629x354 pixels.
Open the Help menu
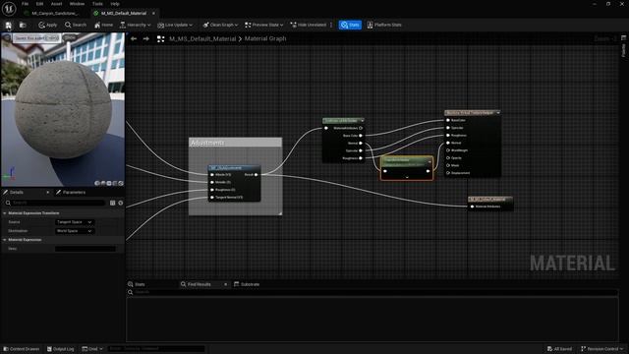pyautogui.click(x=115, y=4)
